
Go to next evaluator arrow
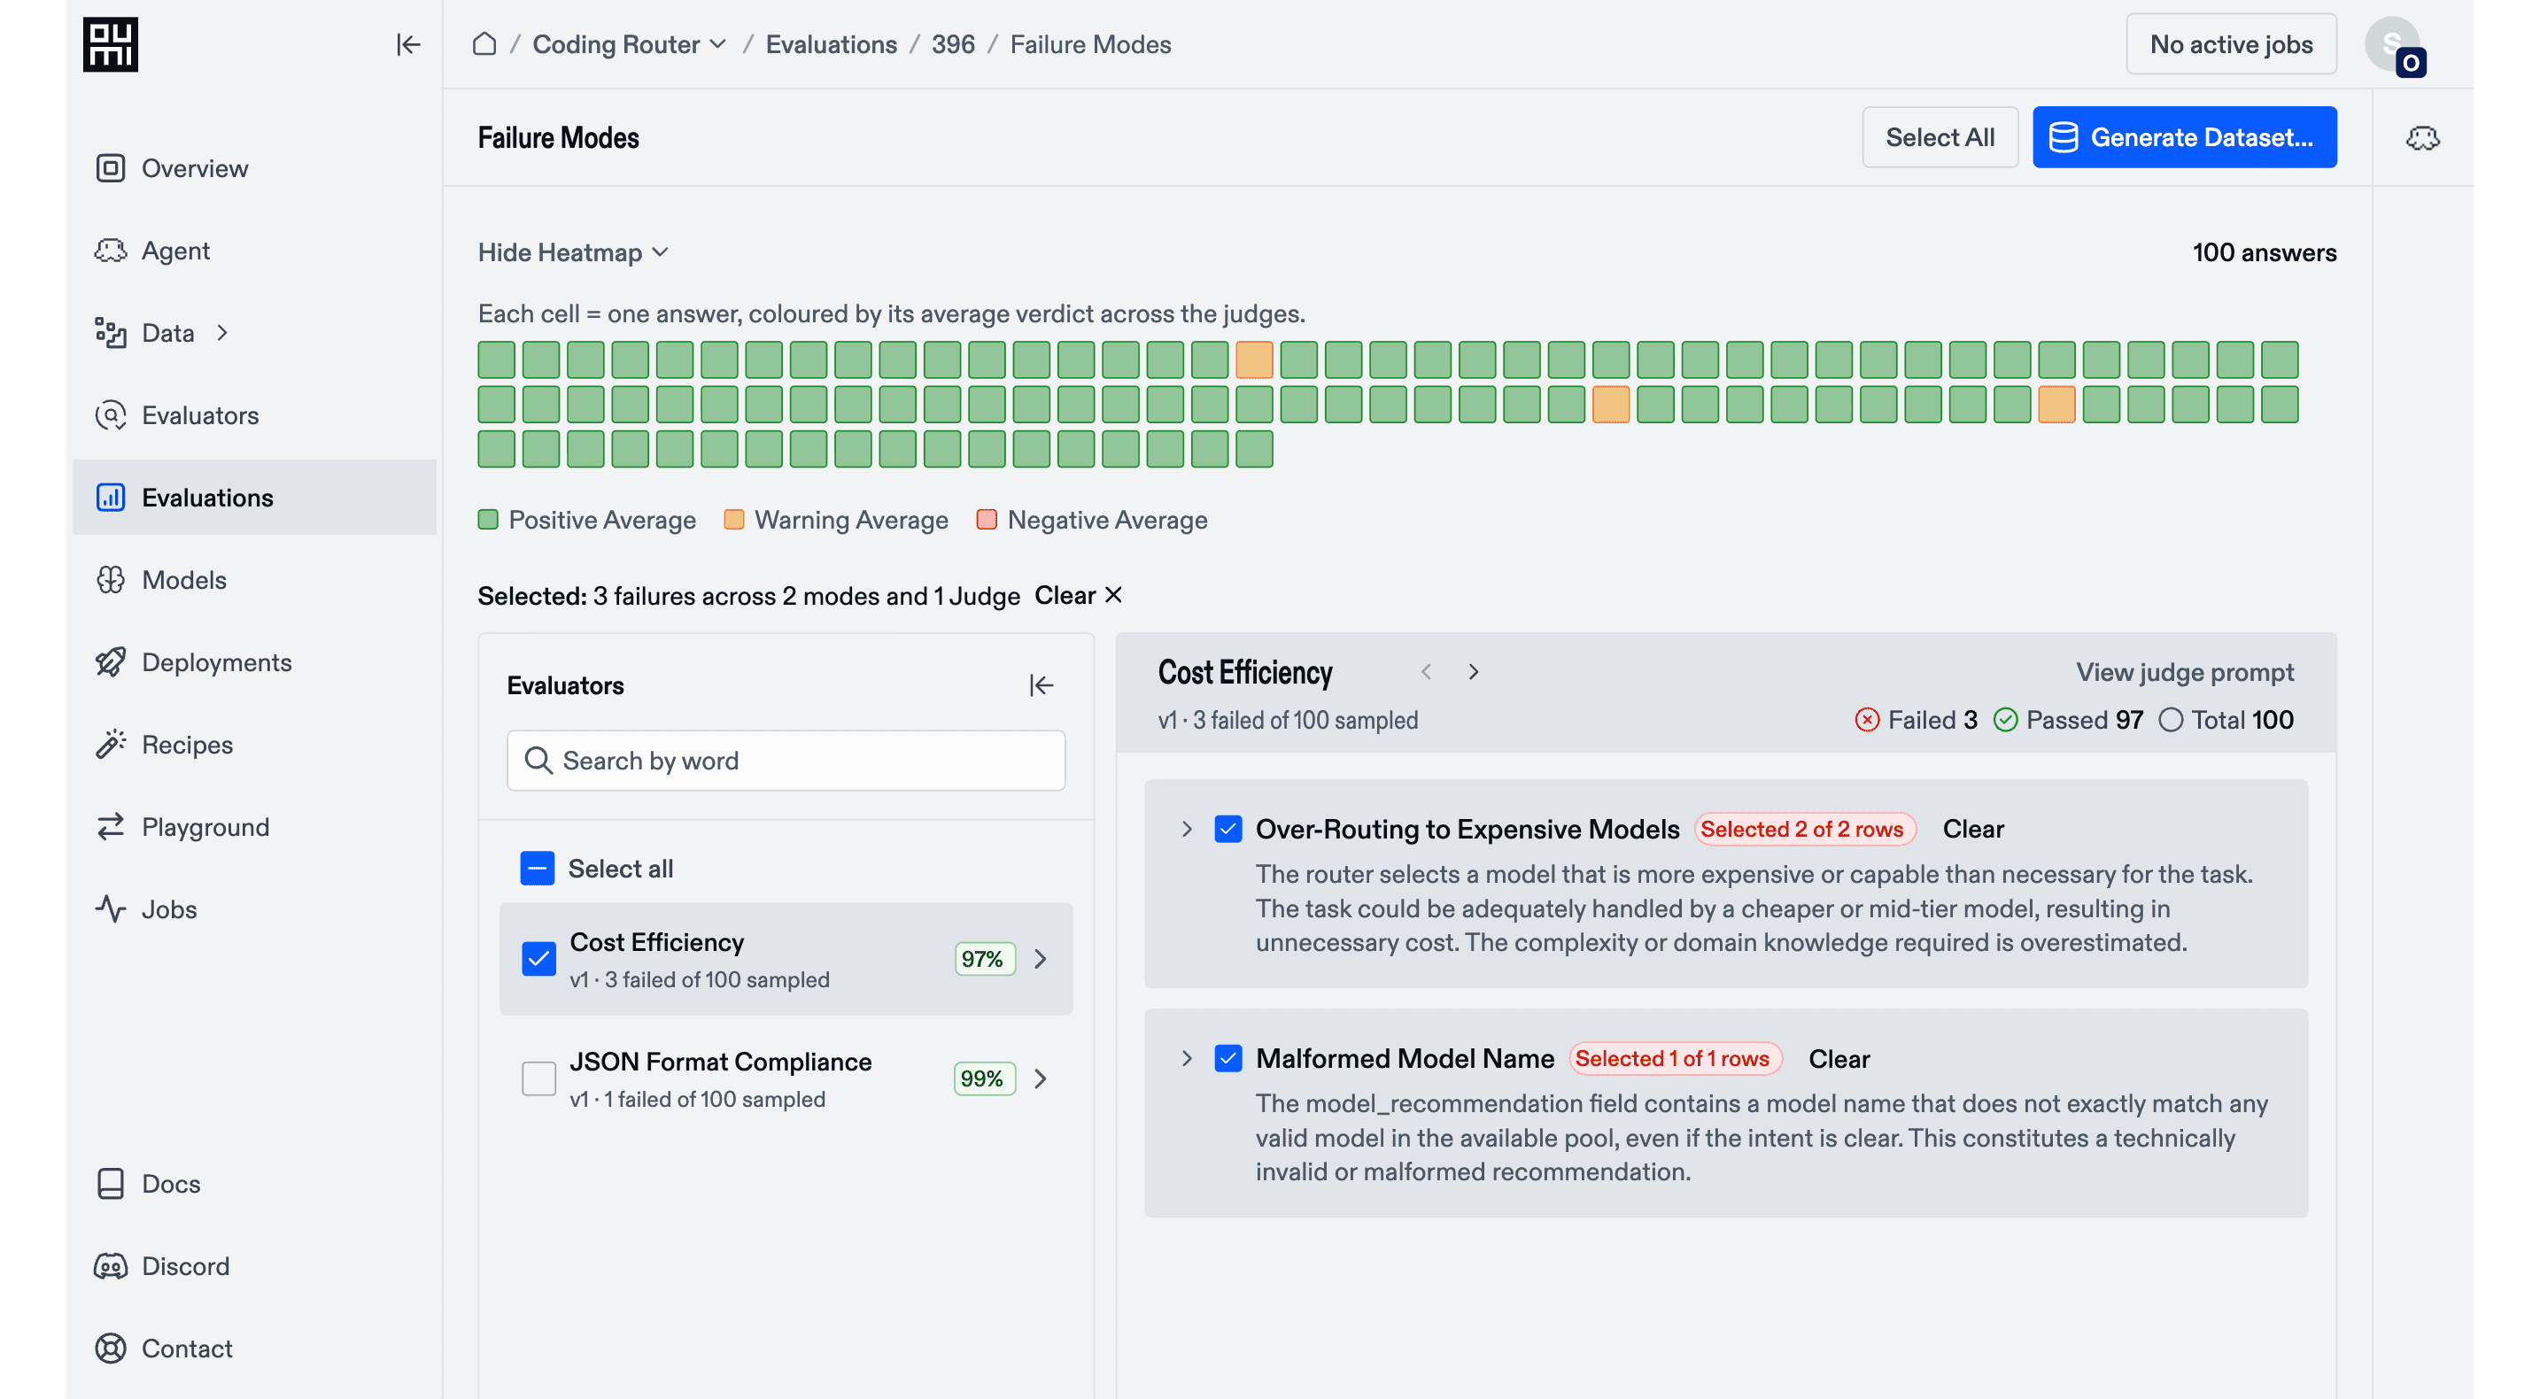(x=1474, y=672)
